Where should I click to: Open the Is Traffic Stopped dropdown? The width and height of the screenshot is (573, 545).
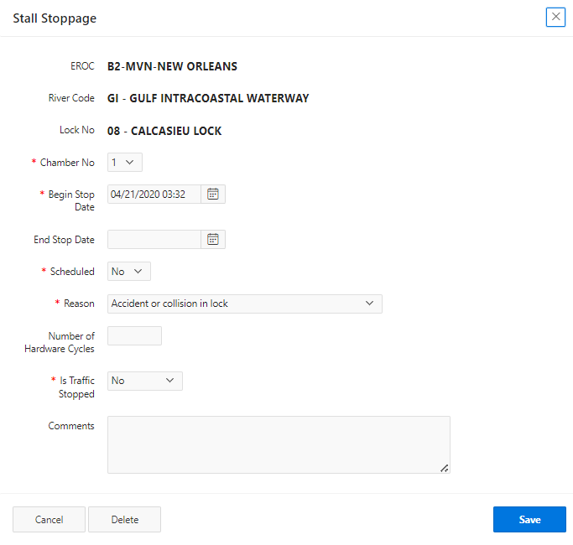(x=144, y=381)
